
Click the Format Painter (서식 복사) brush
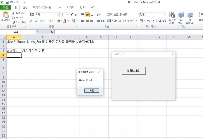point(13,22)
